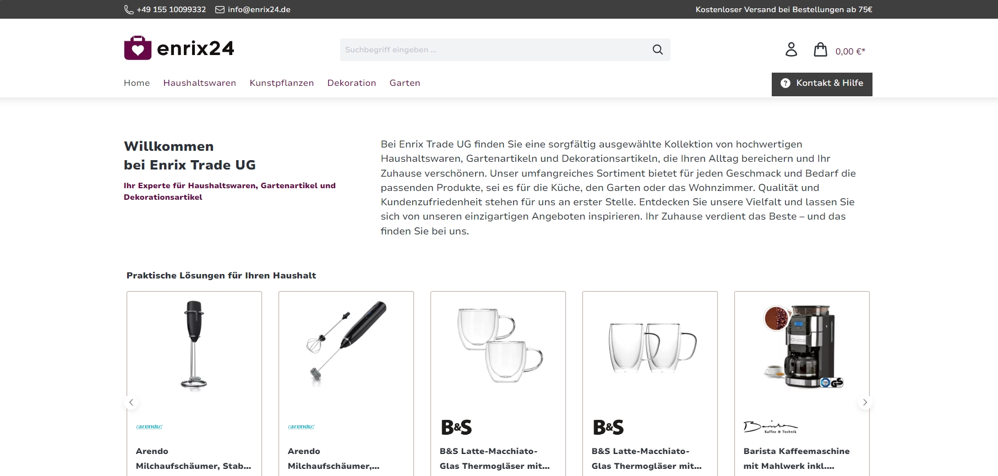Click the Kontakt & Hilfe button

point(822,84)
